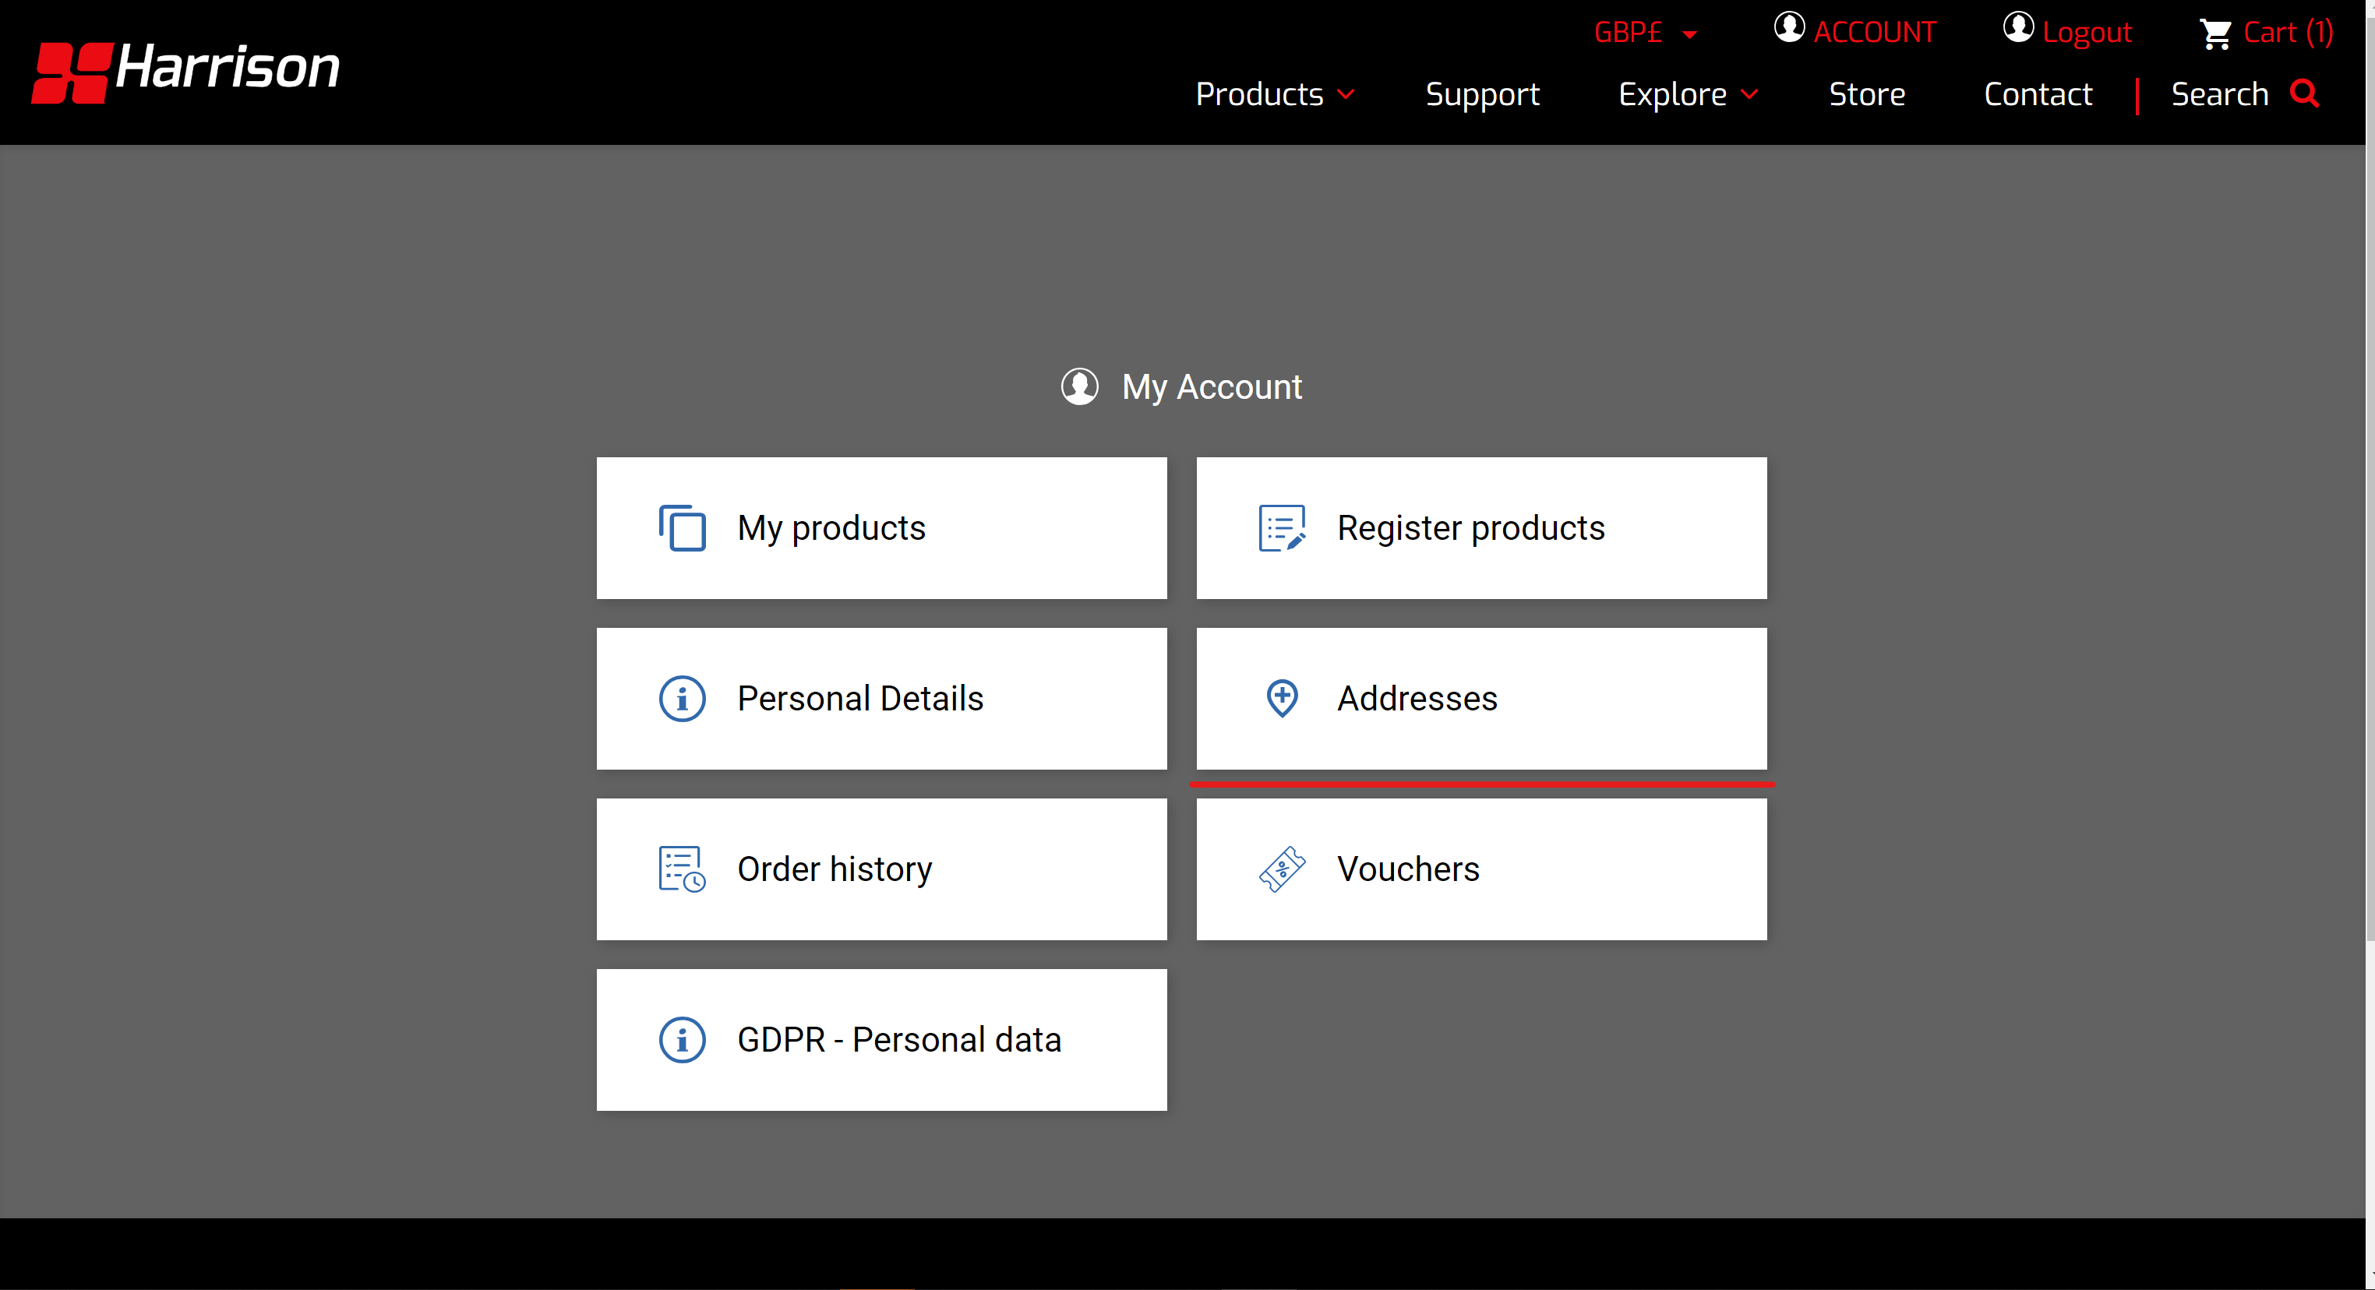Click the Vouchers ticket icon
This screenshot has width=2375, height=1290.
pyautogui.click(x=1282, y=869)
